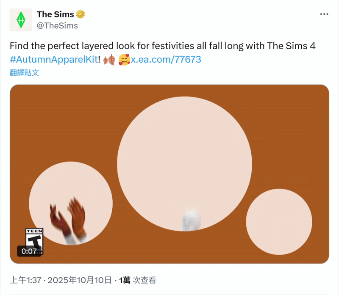This screenshot has height=295, width=339.
Task: Click the fallen leaf emoji
Action: (109, 60)
